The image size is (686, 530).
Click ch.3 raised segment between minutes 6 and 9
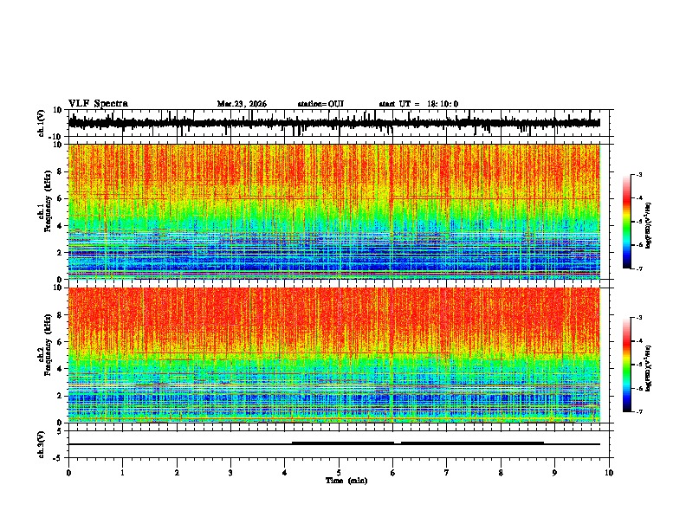473,443
